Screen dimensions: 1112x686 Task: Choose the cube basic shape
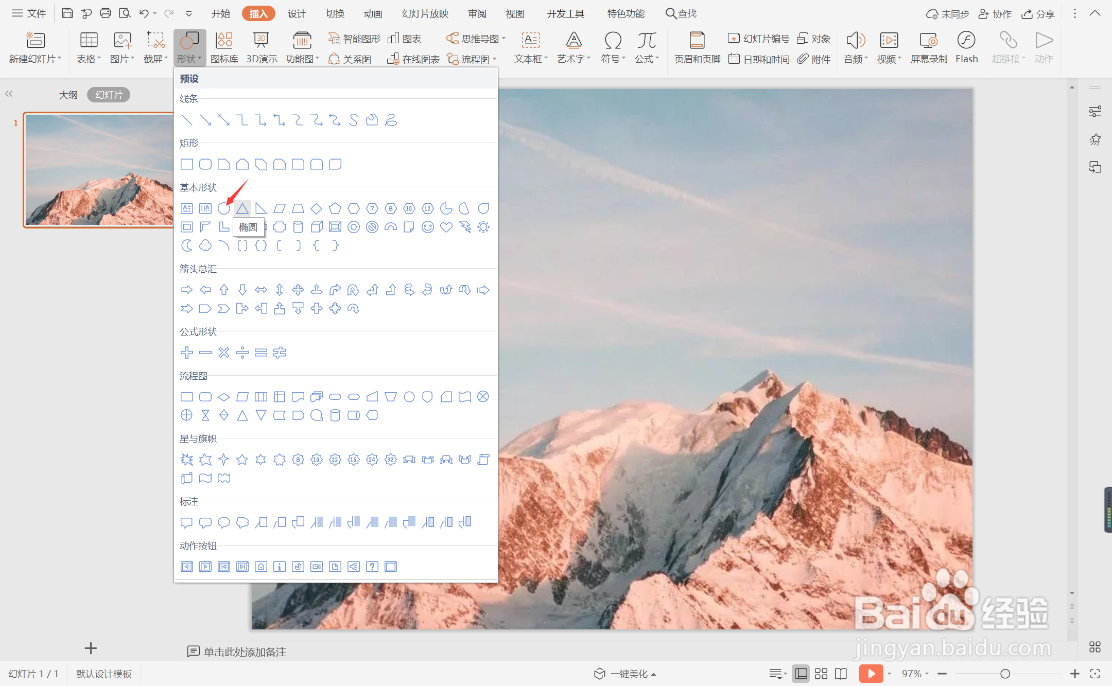pyautogui.click(x=317, y=227)
